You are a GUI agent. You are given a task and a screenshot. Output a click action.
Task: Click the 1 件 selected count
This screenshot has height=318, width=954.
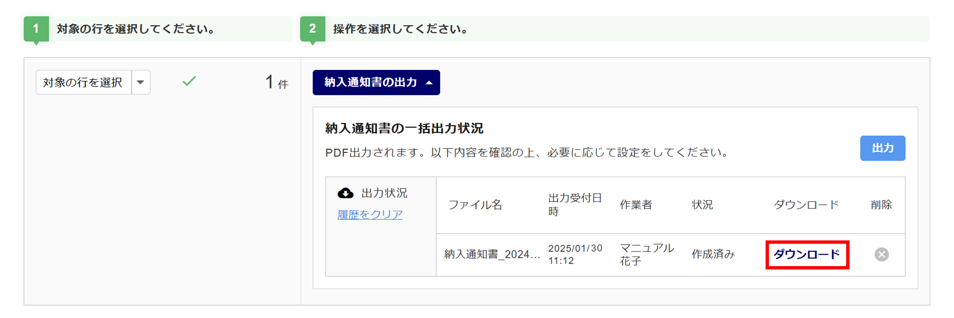coord(277,82)
